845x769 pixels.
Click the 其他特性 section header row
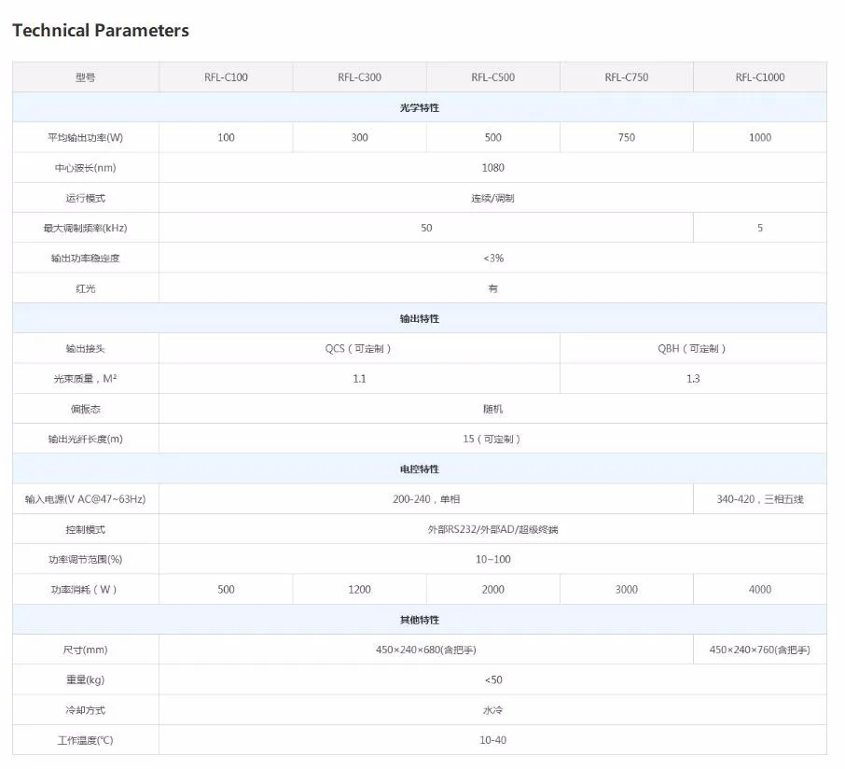click(x=420, y=620)
